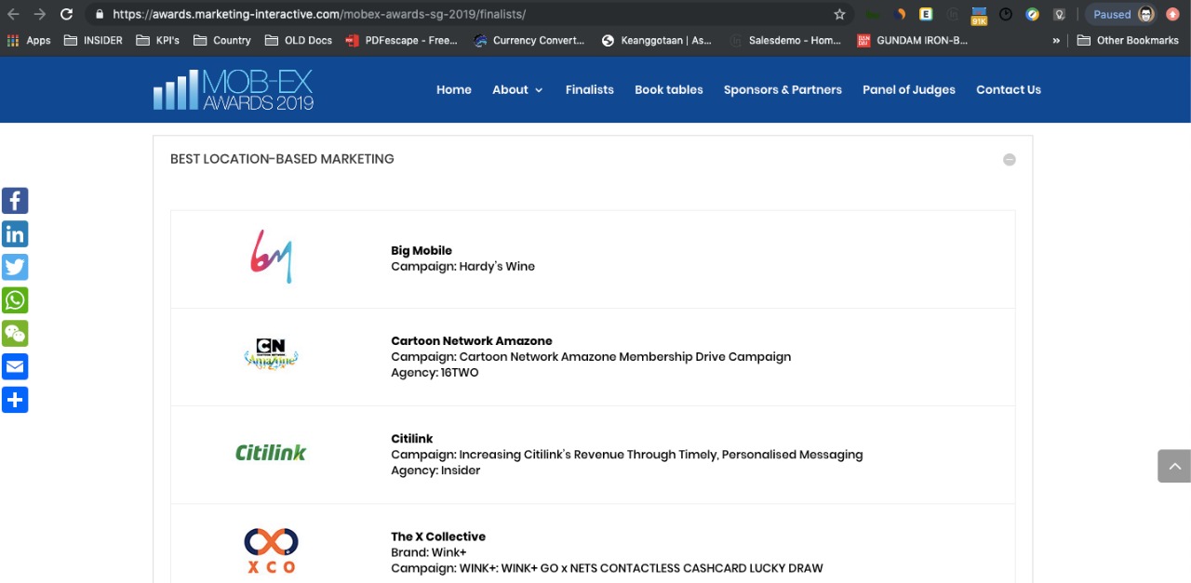Collapse Best Location-Based Marketing section
The width and height of the screenshot is (1191, 583).
pyautogui.click(x=1009, y=160)
